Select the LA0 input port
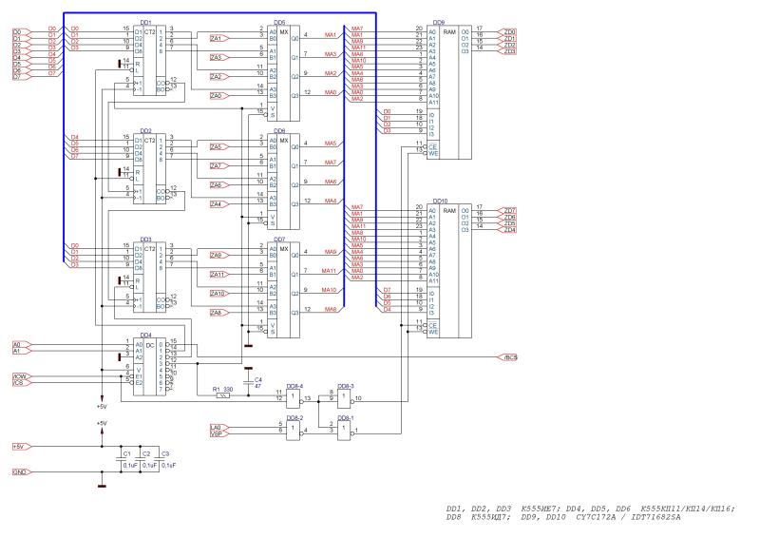760x538 pixels. pyautogui.click(x=216, y=428)
